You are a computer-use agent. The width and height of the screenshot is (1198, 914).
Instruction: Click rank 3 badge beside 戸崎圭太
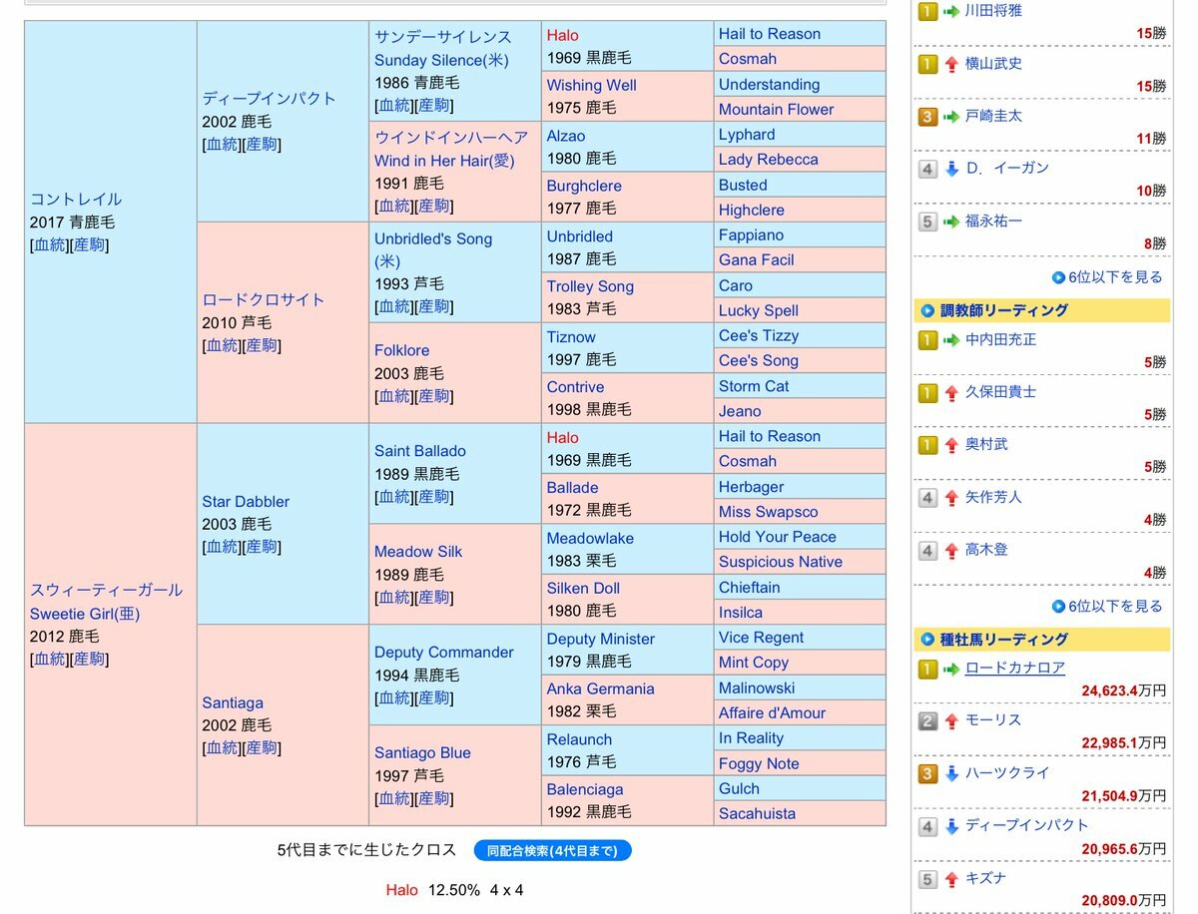(927, 117)
